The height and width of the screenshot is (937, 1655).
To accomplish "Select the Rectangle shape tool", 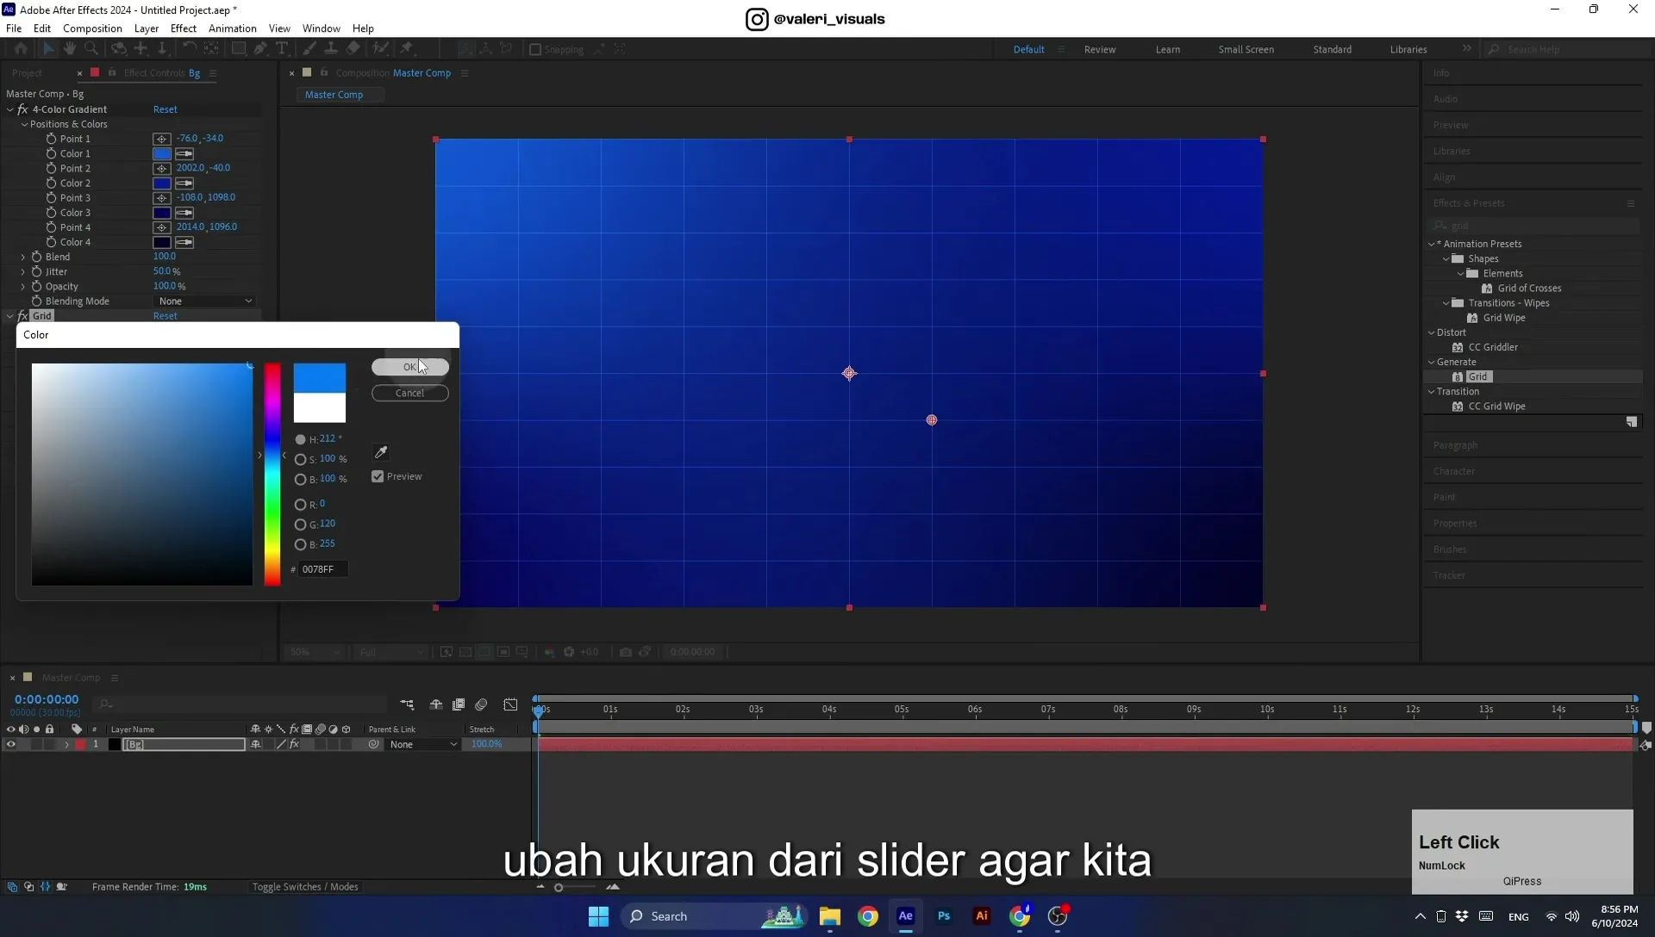I will pos(239,49).
